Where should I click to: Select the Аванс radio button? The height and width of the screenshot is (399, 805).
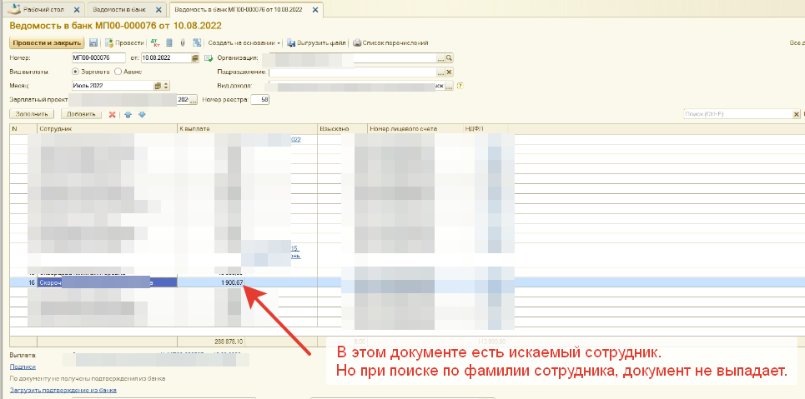pos(118,72)
